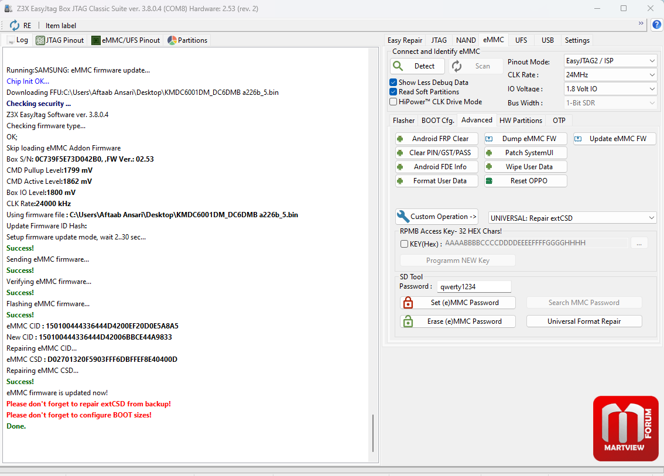Viewport: 664px width, 476px height.
Task: Click 'eMMC firmware is updated now!' log line
Action: (57, 393)
